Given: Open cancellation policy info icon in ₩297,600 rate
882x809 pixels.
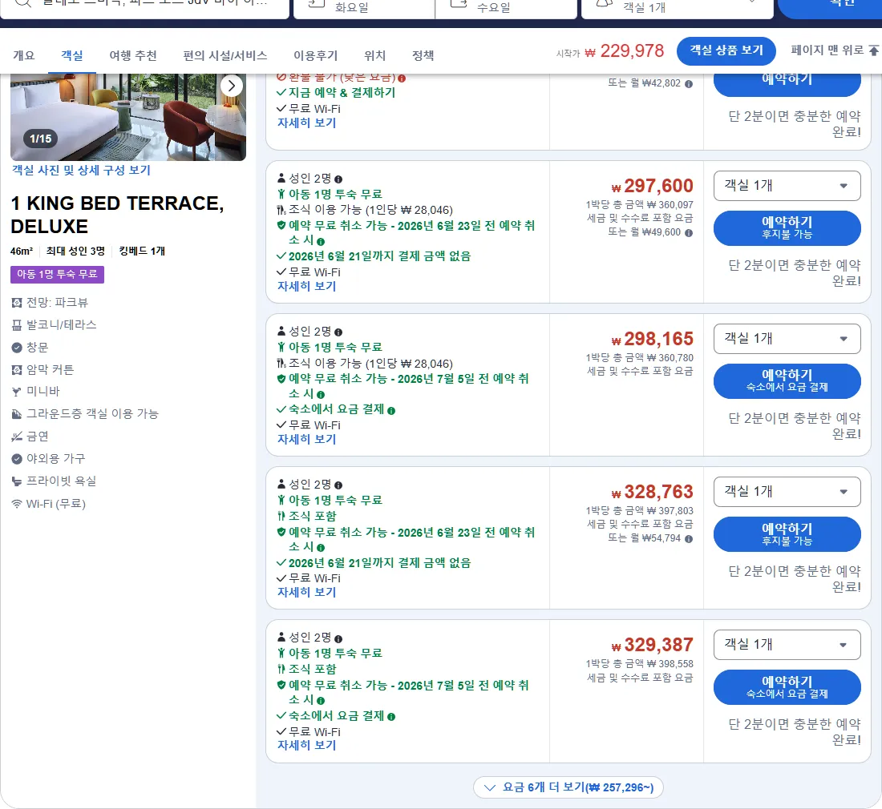Looking at the screenshot, I should (321, 242).
